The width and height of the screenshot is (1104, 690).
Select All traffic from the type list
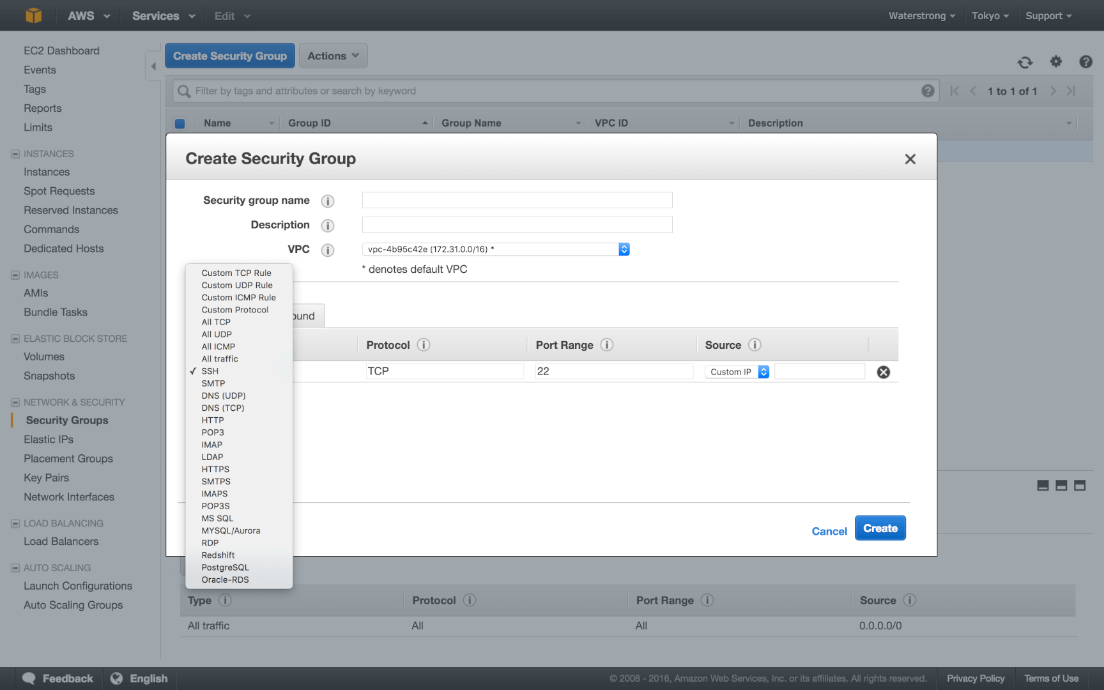220,359
